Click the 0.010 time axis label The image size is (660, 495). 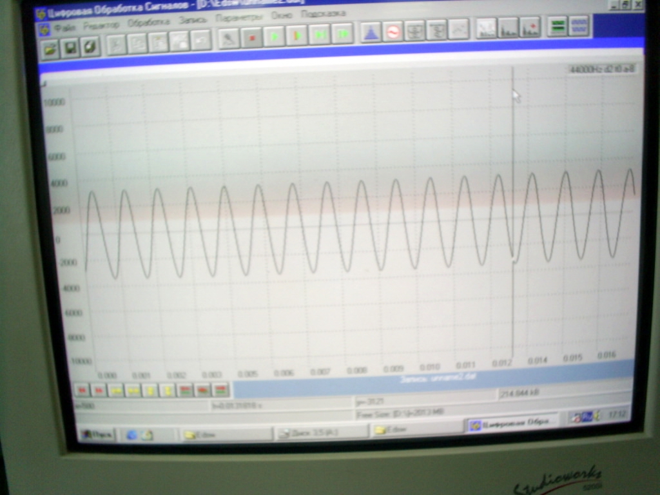pyautogui.click(x=429, y=367)
